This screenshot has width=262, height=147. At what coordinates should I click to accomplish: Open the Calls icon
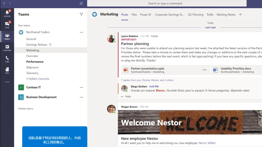(7, 59)
